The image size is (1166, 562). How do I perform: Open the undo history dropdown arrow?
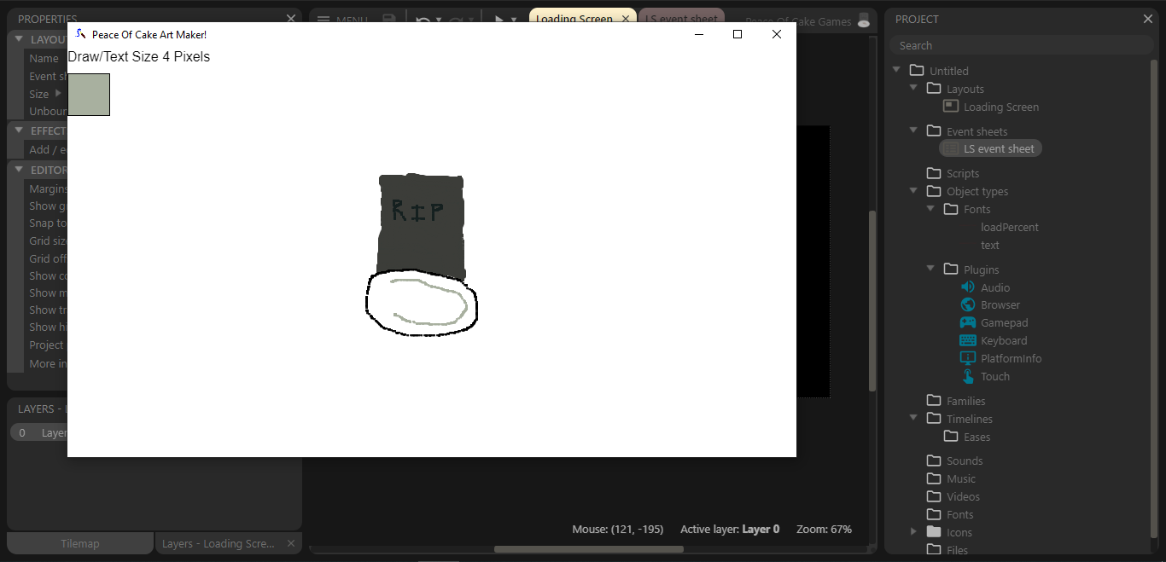tap(438, 20)
